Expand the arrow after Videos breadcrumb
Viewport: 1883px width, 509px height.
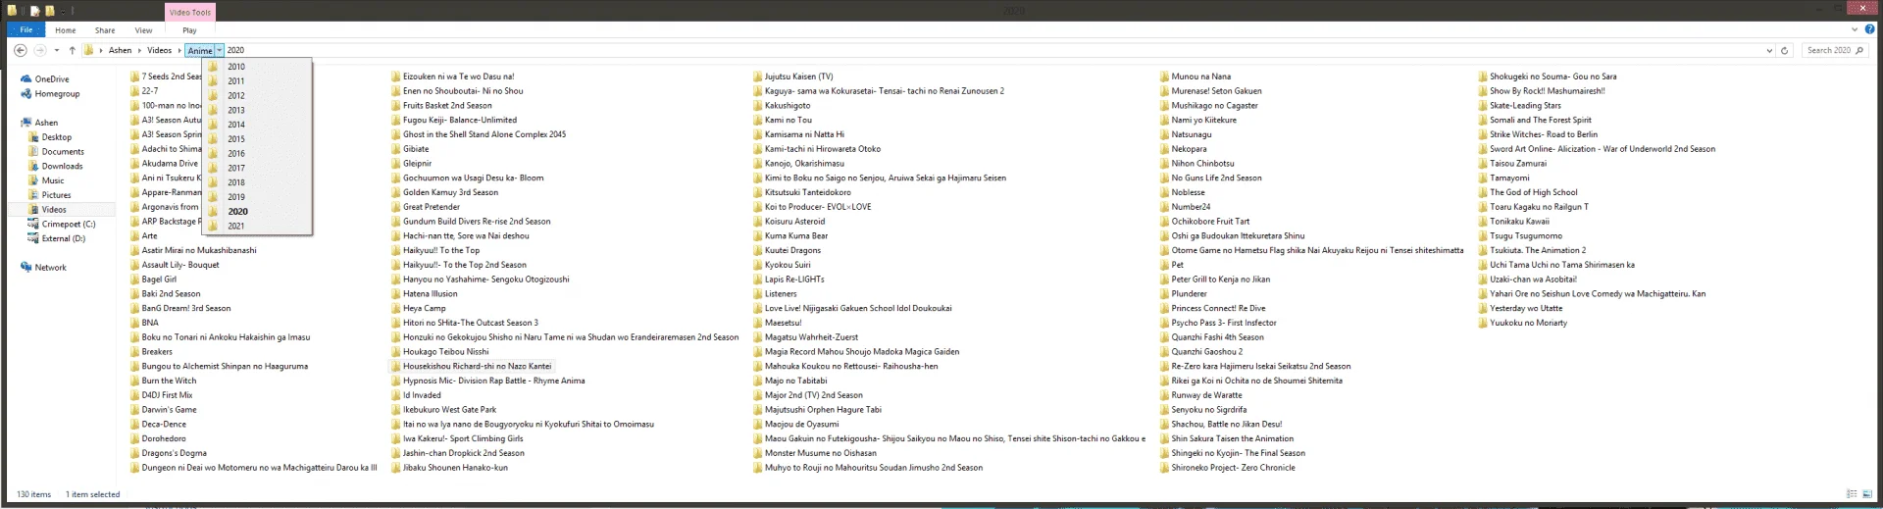179,50
